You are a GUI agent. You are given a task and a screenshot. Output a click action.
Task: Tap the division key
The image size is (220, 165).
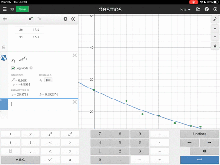(159, 134)
